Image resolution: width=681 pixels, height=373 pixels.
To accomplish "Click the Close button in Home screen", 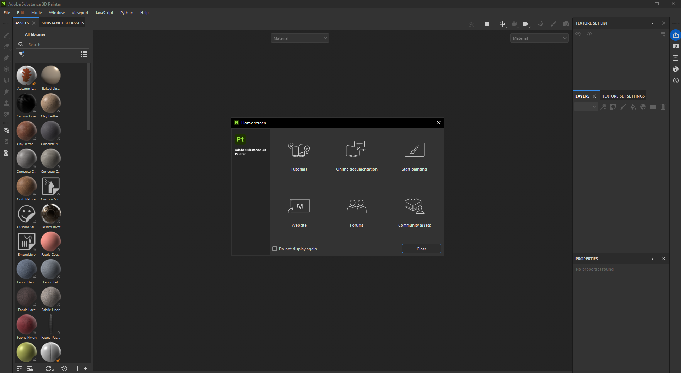I will tap(421, 249).
